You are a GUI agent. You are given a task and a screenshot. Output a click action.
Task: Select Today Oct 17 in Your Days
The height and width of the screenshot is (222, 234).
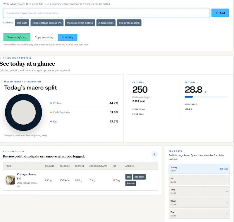pyautogui.click(x=199, y=169)
